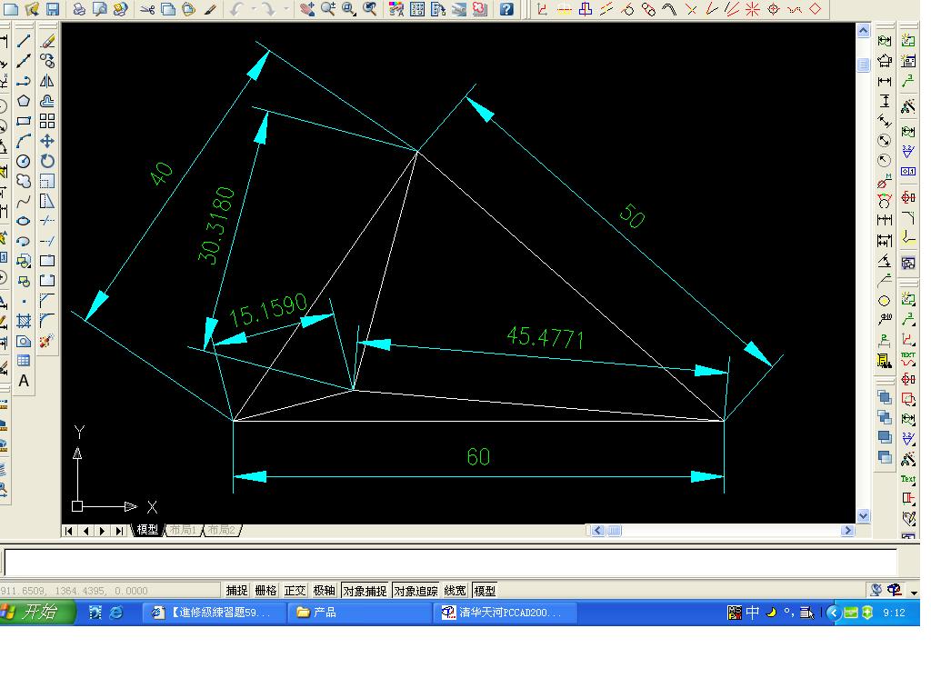Select the Fillet tool
The height and width of the screenshot is (698, 931).
click(47, 321)
